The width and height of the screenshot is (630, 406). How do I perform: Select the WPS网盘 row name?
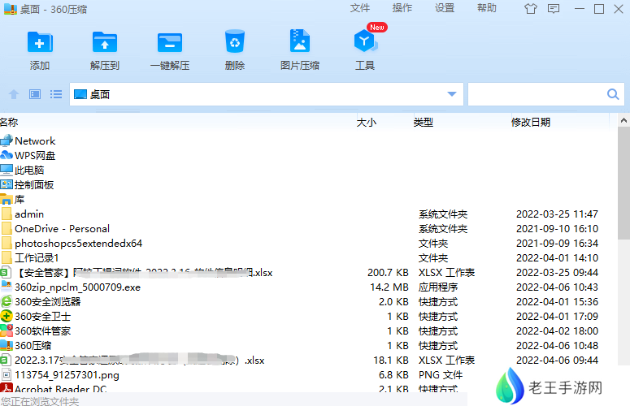pos(35,155)
